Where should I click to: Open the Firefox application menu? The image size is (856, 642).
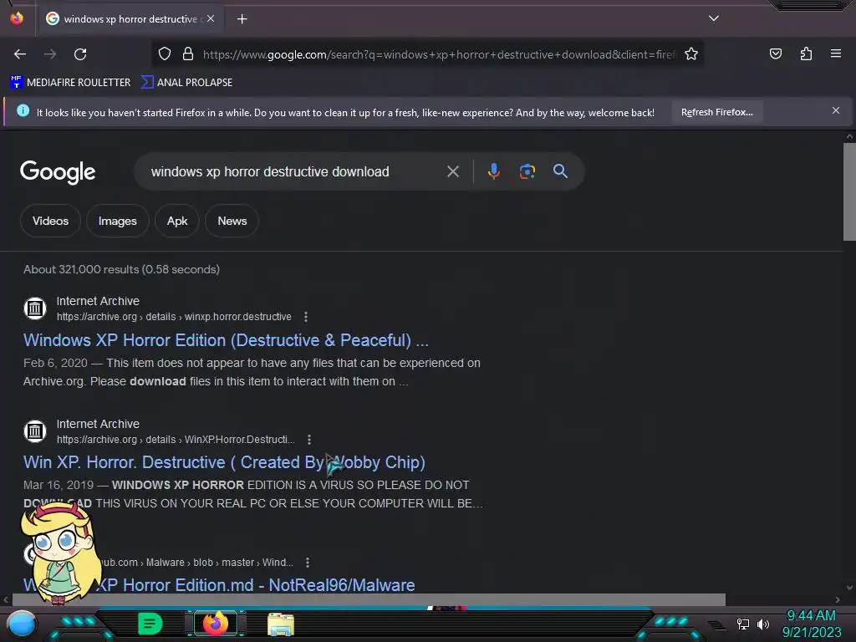point(836,53)
